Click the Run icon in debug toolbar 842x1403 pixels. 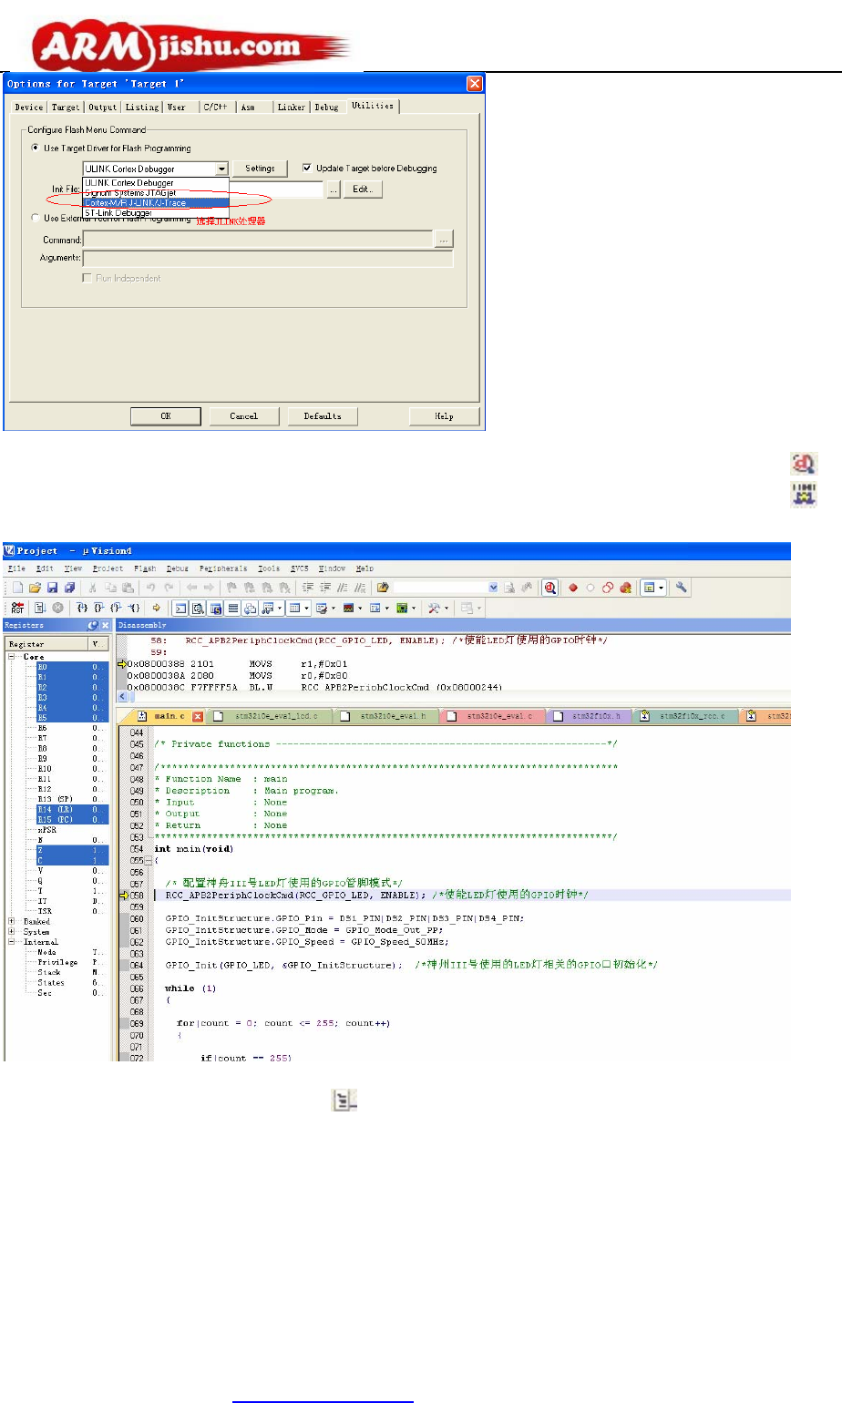click(x=39, y=608)
